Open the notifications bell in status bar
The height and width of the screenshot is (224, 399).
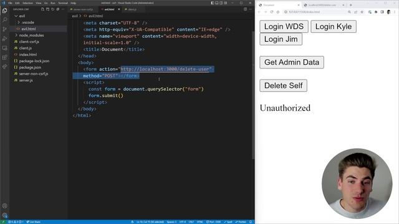click(x=251, y=222)
